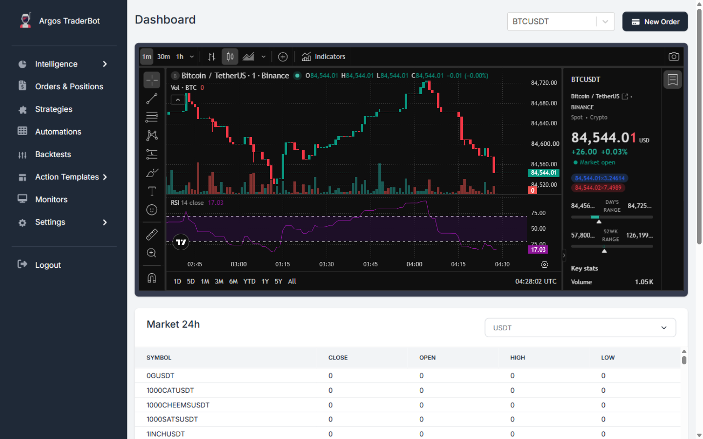The image size is (703, 439).
Task: Open the emoji icons tool
Action: pyautogui.click(x=152, y=210)
